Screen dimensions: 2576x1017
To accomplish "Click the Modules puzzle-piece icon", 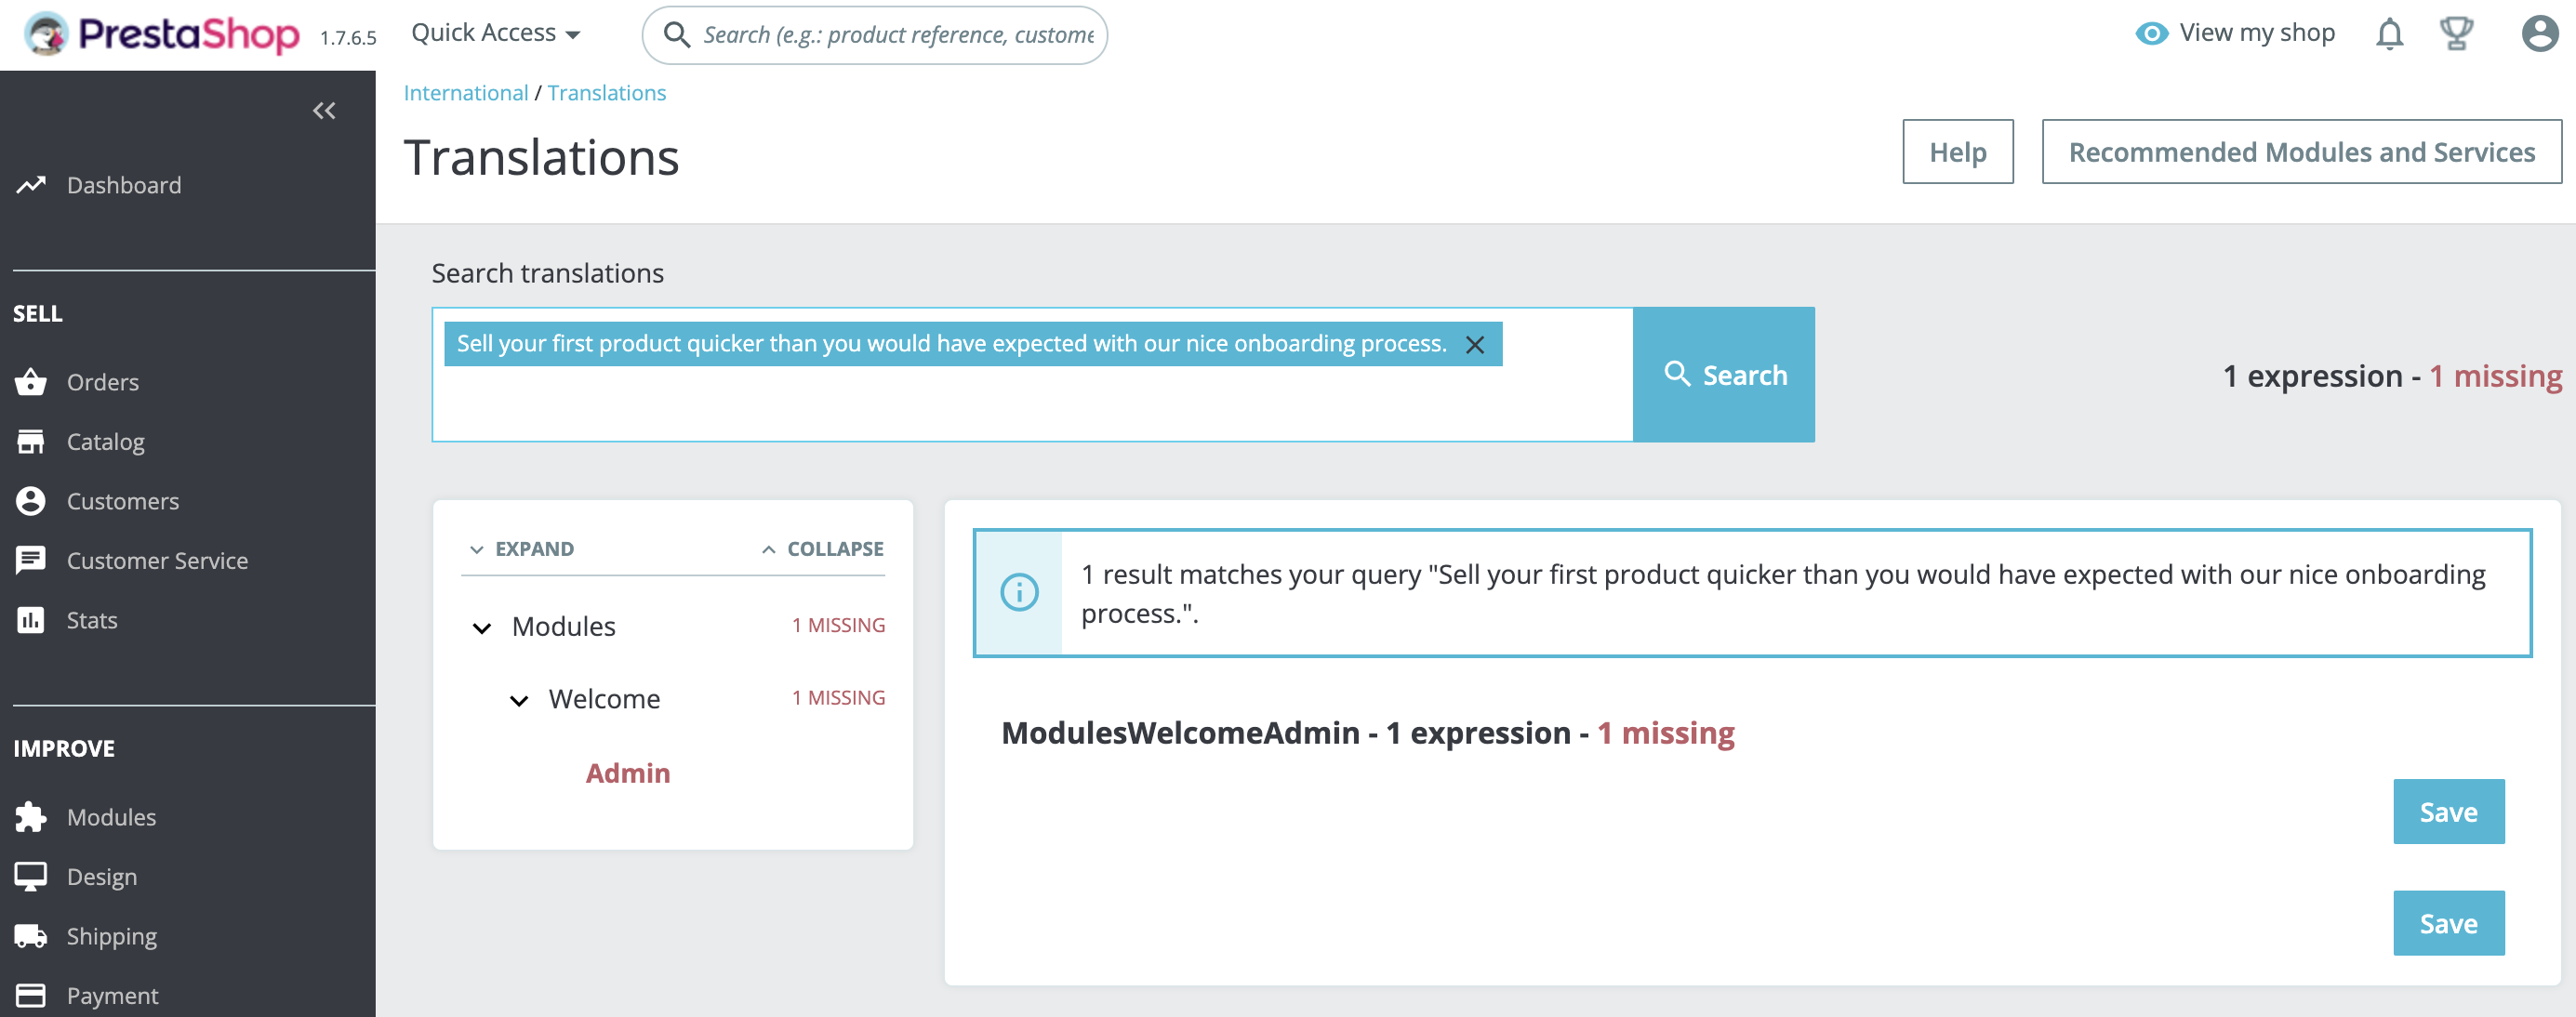I will (x=31, y=816).
